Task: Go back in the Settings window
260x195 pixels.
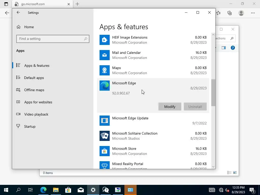Action: pos(18,12)
